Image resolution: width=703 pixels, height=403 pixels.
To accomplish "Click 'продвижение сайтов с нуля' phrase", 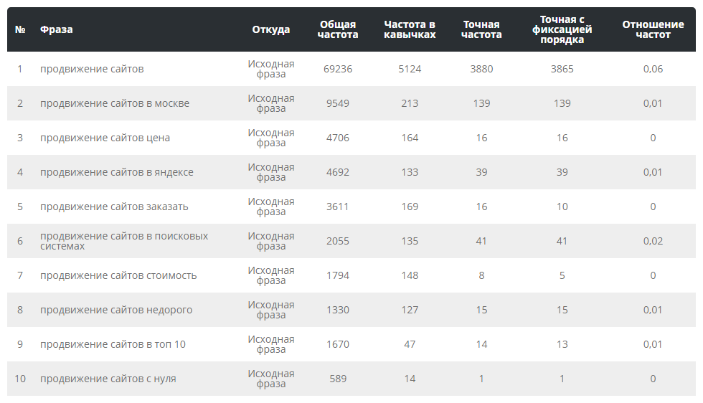I will pyautogui.click(x=108, y=379).
